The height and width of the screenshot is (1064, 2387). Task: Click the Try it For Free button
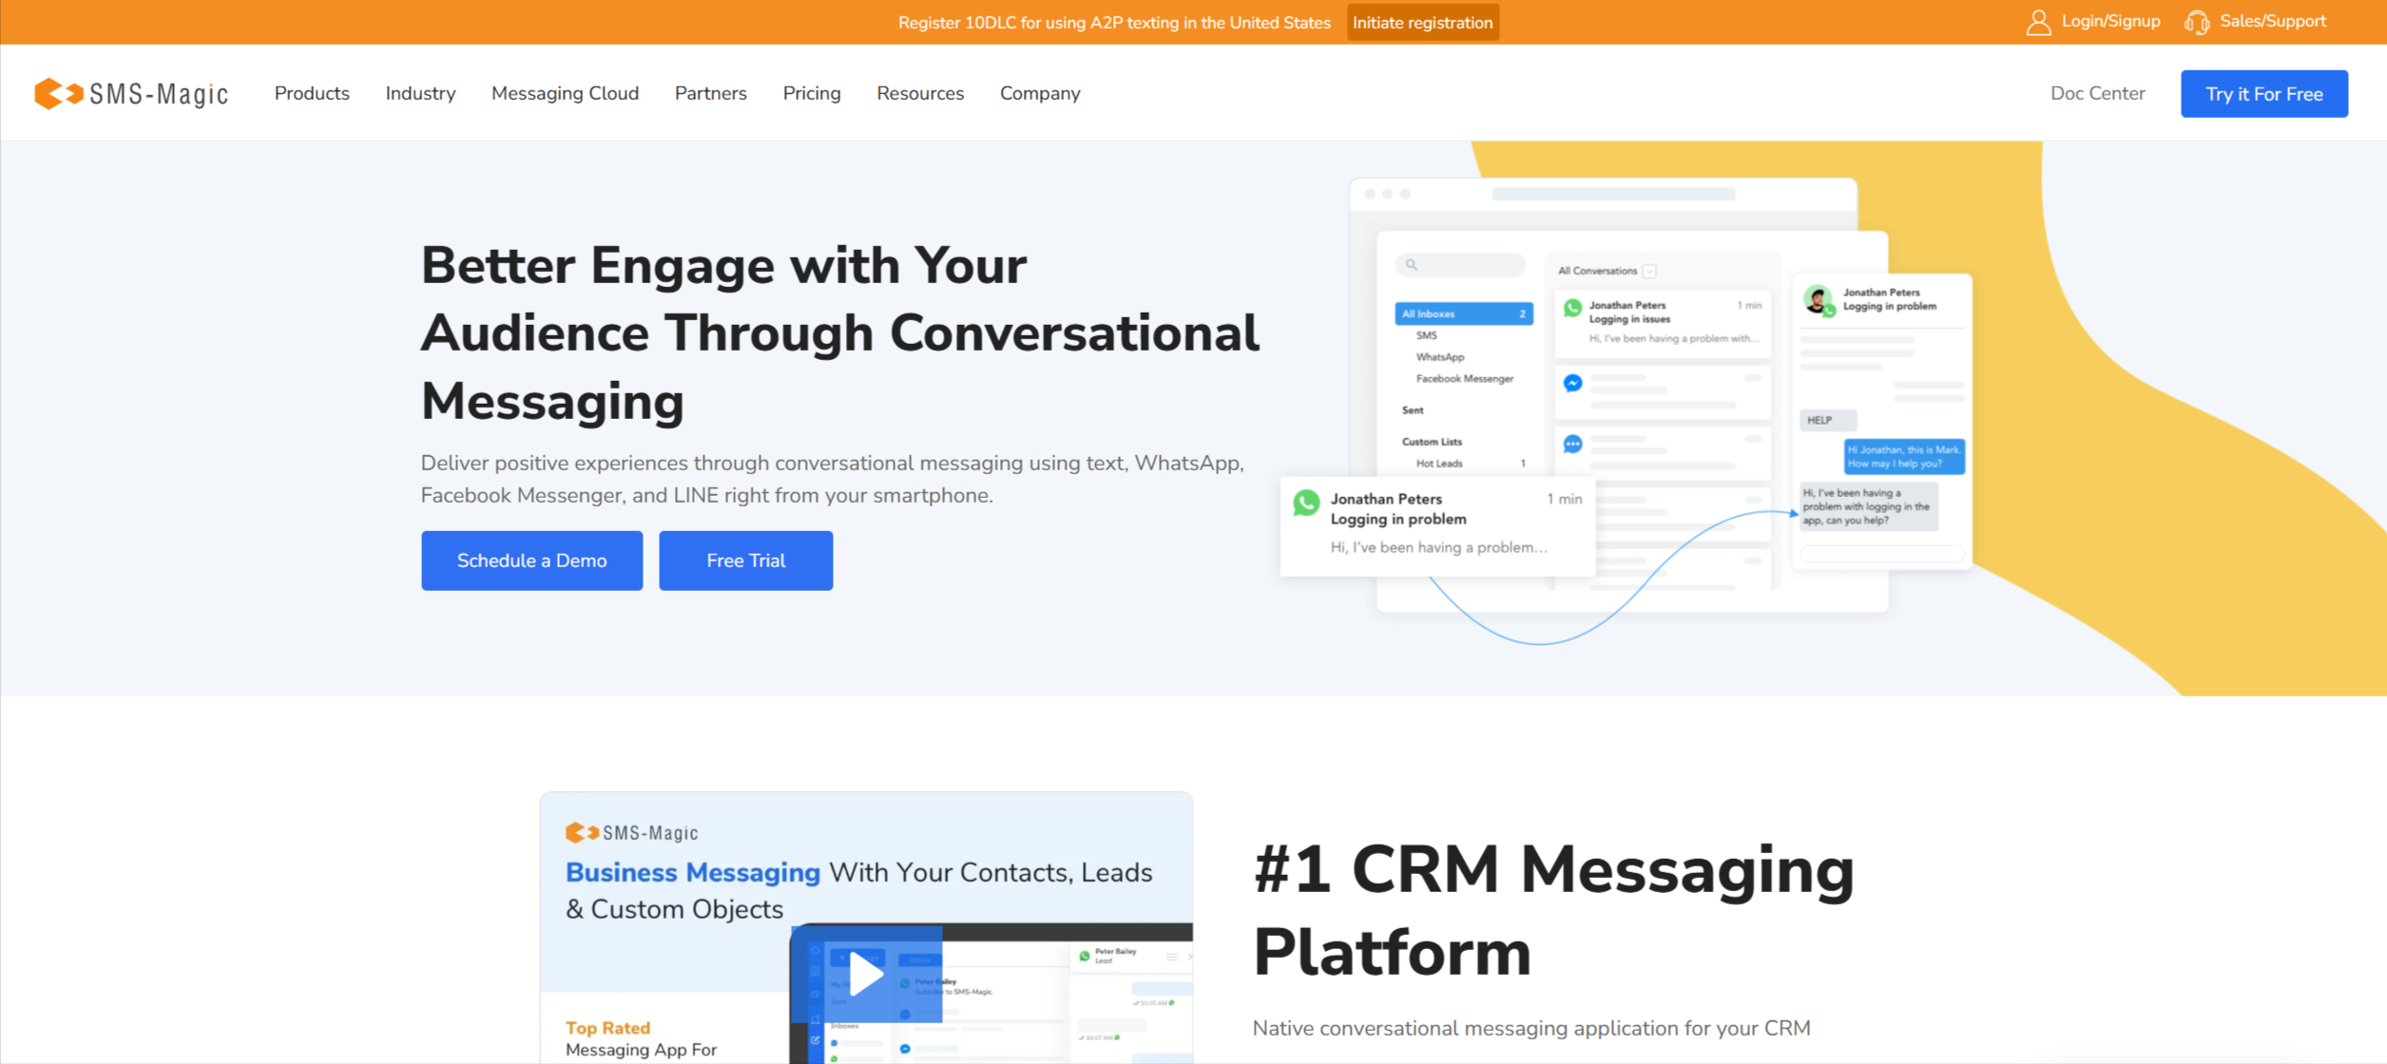2263,94
